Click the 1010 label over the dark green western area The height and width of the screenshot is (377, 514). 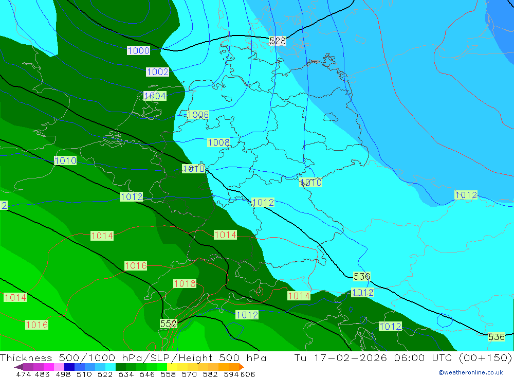point(66,161)
